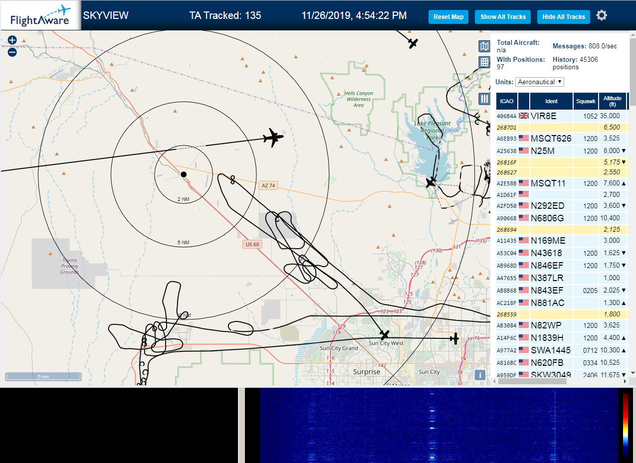Select the N881AC ident
The height and width of the screenshot is (463, 636).
click(548, 303)
